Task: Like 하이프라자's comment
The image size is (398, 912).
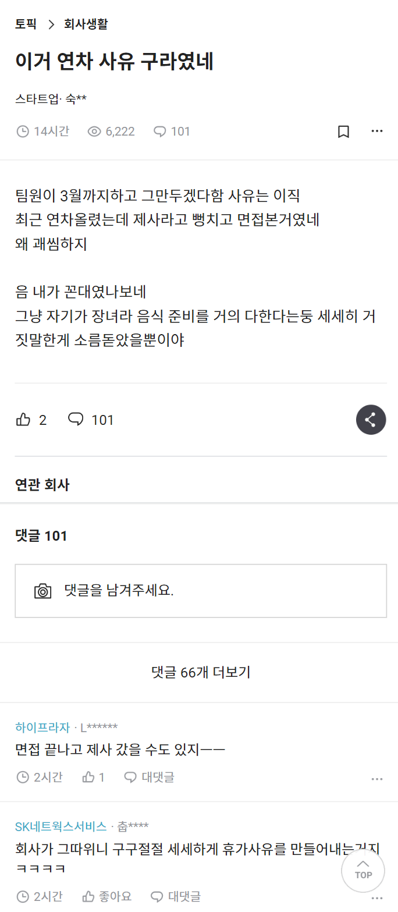Action: click(x=89, y=777)
